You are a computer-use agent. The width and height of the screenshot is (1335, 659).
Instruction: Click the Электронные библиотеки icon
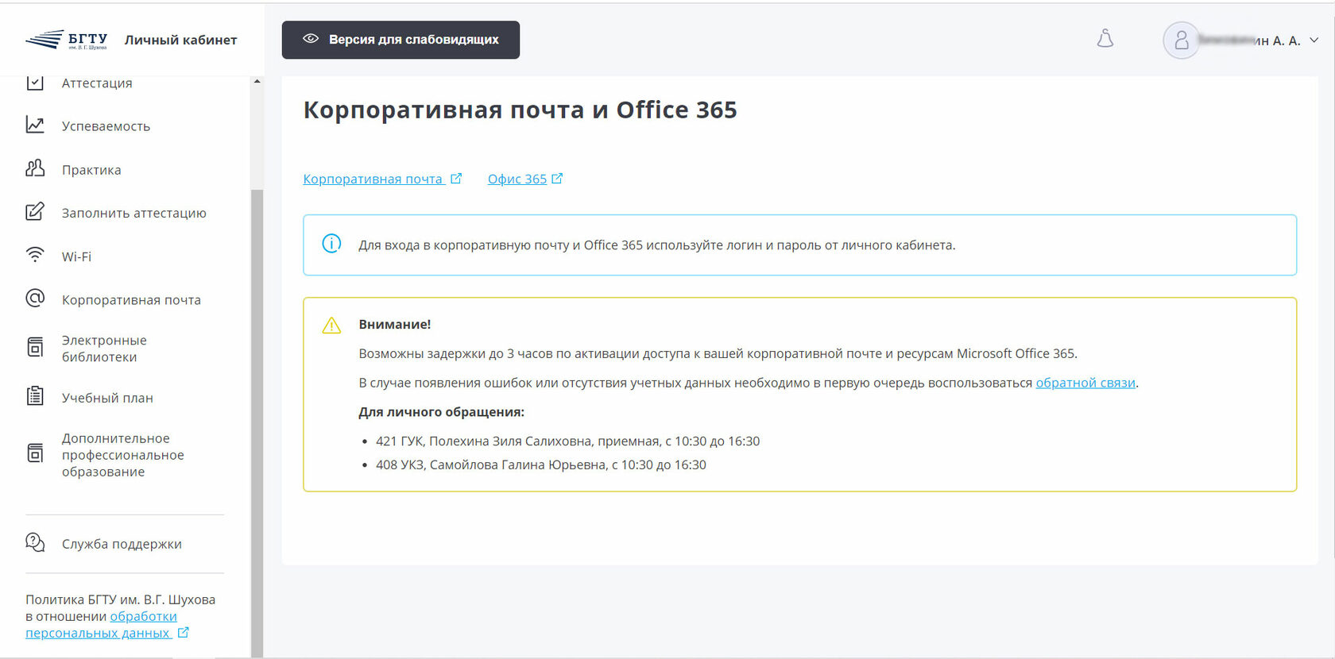click(x=35, y=347)
